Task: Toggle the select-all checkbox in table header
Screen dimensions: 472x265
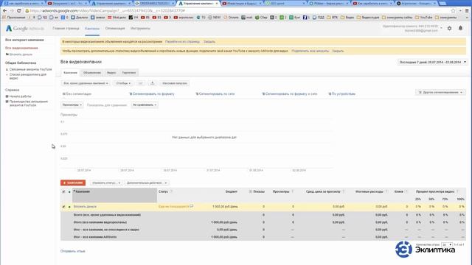Action: [63, 191]
